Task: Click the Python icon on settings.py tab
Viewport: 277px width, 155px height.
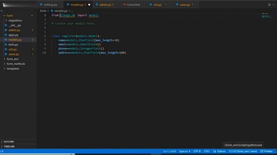Action: [41, 4]
